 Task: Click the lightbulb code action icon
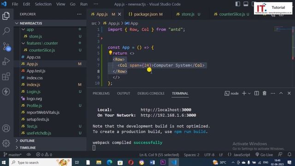coord(111,53)
